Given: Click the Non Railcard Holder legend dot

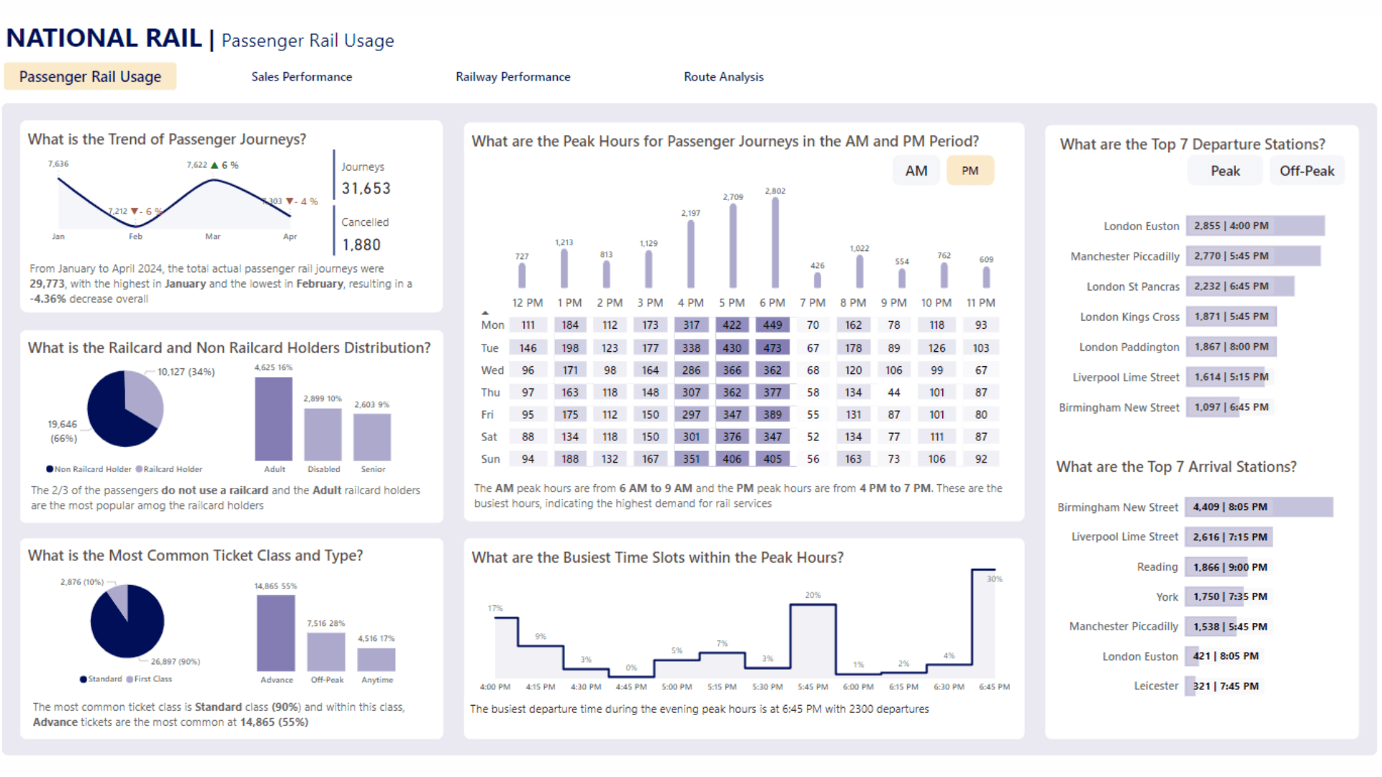Looking at the screenshot, I should tap(50, 469).
